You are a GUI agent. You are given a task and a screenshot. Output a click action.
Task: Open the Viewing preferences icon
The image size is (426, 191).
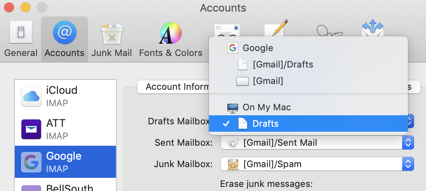[x=227, y=30]
